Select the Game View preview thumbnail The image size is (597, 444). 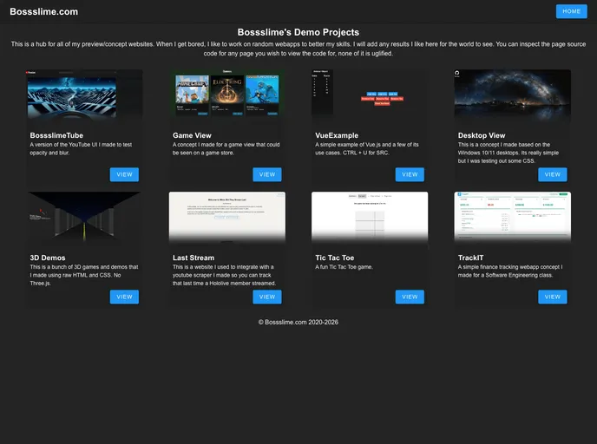click(226, 95)
